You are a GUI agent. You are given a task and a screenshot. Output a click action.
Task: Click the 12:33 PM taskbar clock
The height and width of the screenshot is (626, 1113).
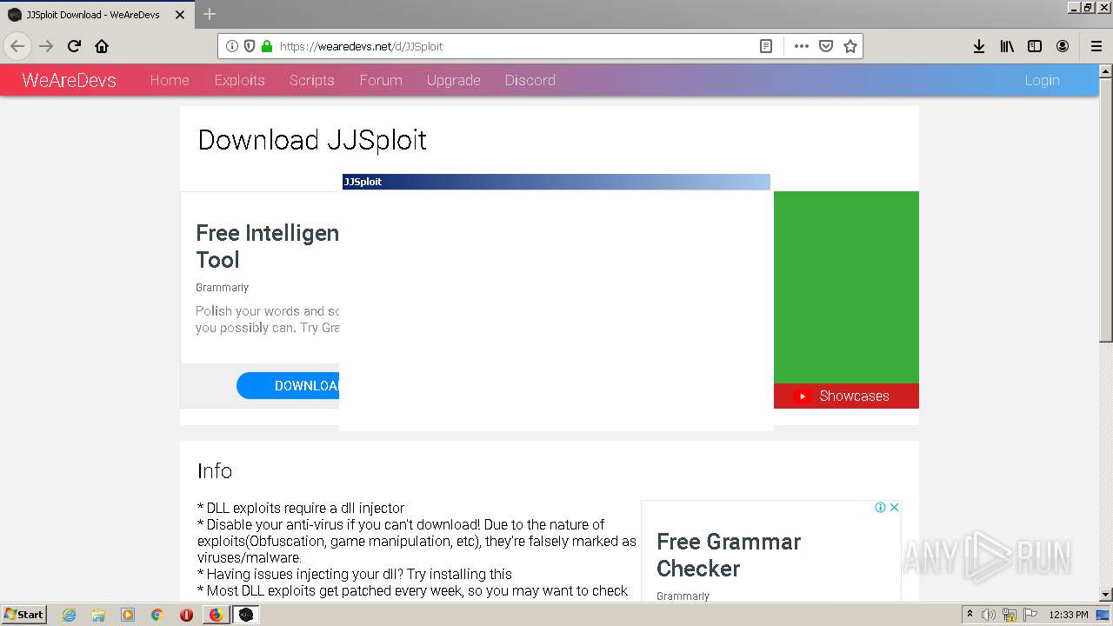(1069, 615)
